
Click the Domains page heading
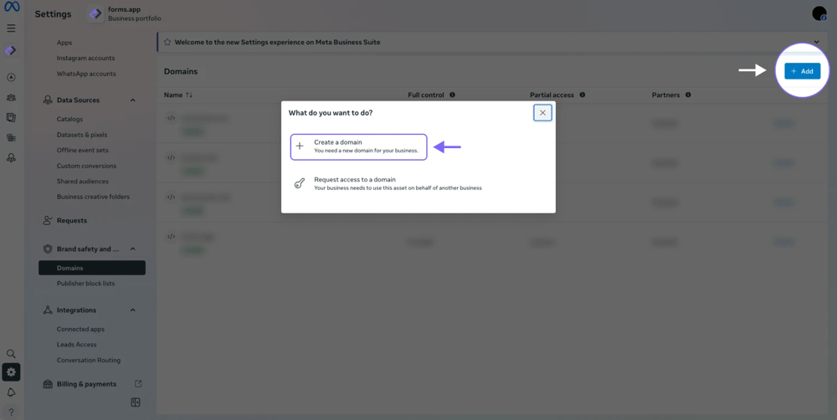tap(181, 71)
